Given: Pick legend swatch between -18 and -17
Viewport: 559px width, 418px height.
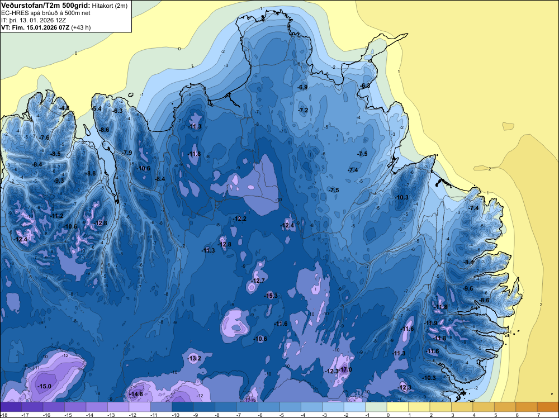Looking at the screenshot, I should point(11,407).
